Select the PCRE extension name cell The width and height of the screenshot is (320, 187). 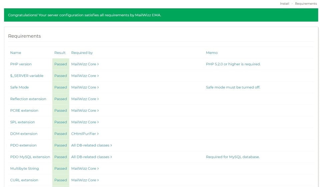click(24, 110)
